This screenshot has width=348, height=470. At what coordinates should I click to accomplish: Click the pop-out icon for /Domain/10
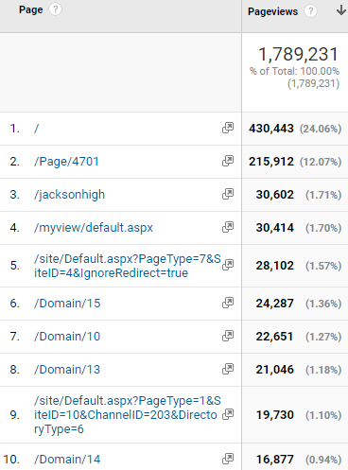[228, 336]
